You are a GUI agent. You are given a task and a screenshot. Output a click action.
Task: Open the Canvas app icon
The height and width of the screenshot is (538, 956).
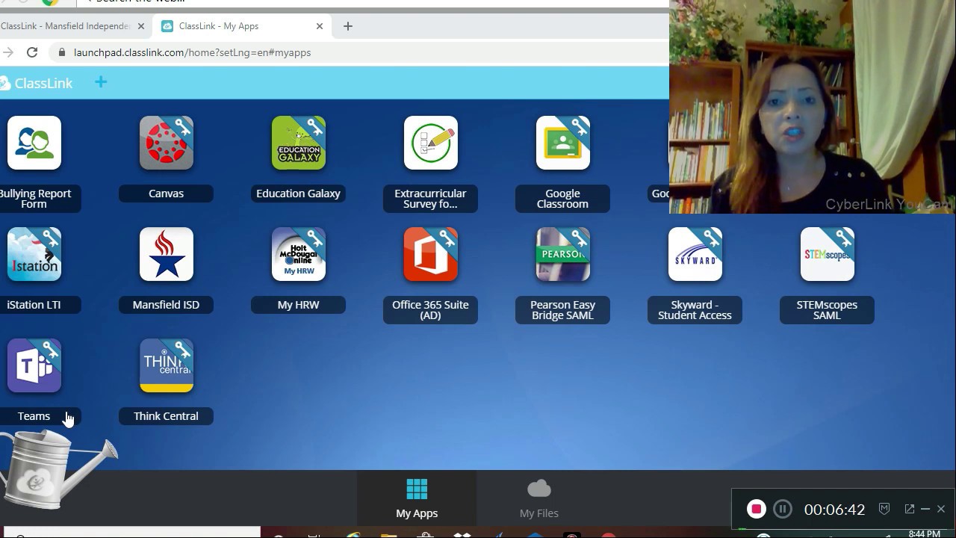166,143
